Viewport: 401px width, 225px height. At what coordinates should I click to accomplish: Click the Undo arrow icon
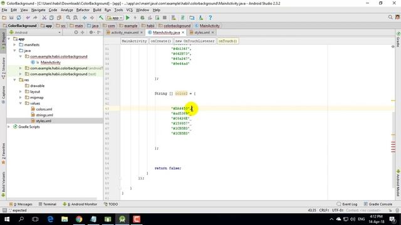coord(28,18)
